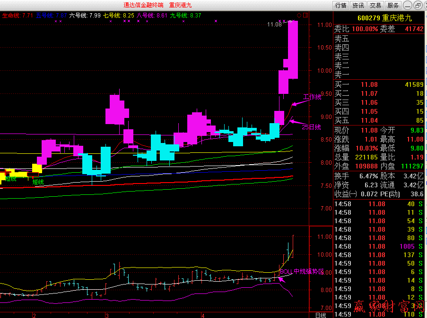Open the 日线 period selector
The width and height of the screenshot is (427, 318).
click(x=321, y=315)
